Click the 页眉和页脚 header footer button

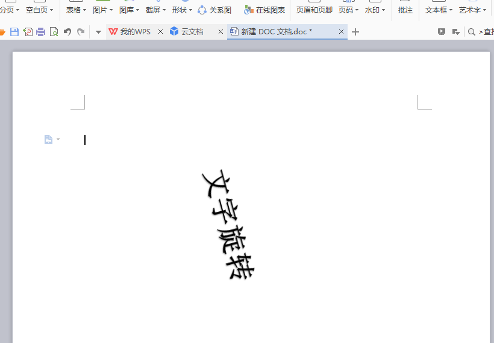(314, 10)
